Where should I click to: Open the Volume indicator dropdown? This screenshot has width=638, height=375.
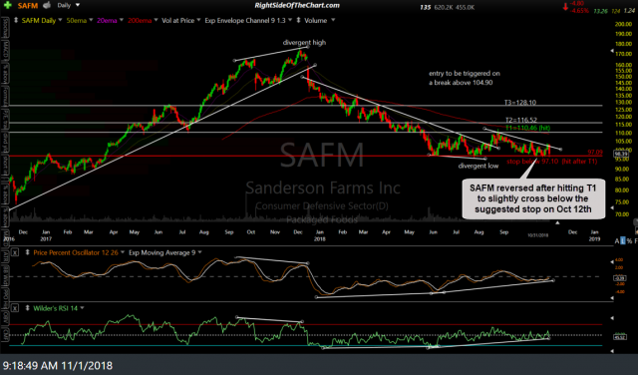pyautogui.click(x=333, y=20)
